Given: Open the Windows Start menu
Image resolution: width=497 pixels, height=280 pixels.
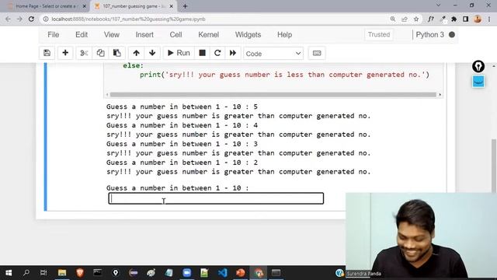Looking at the screenshot, I should click(x=9, y=273).
